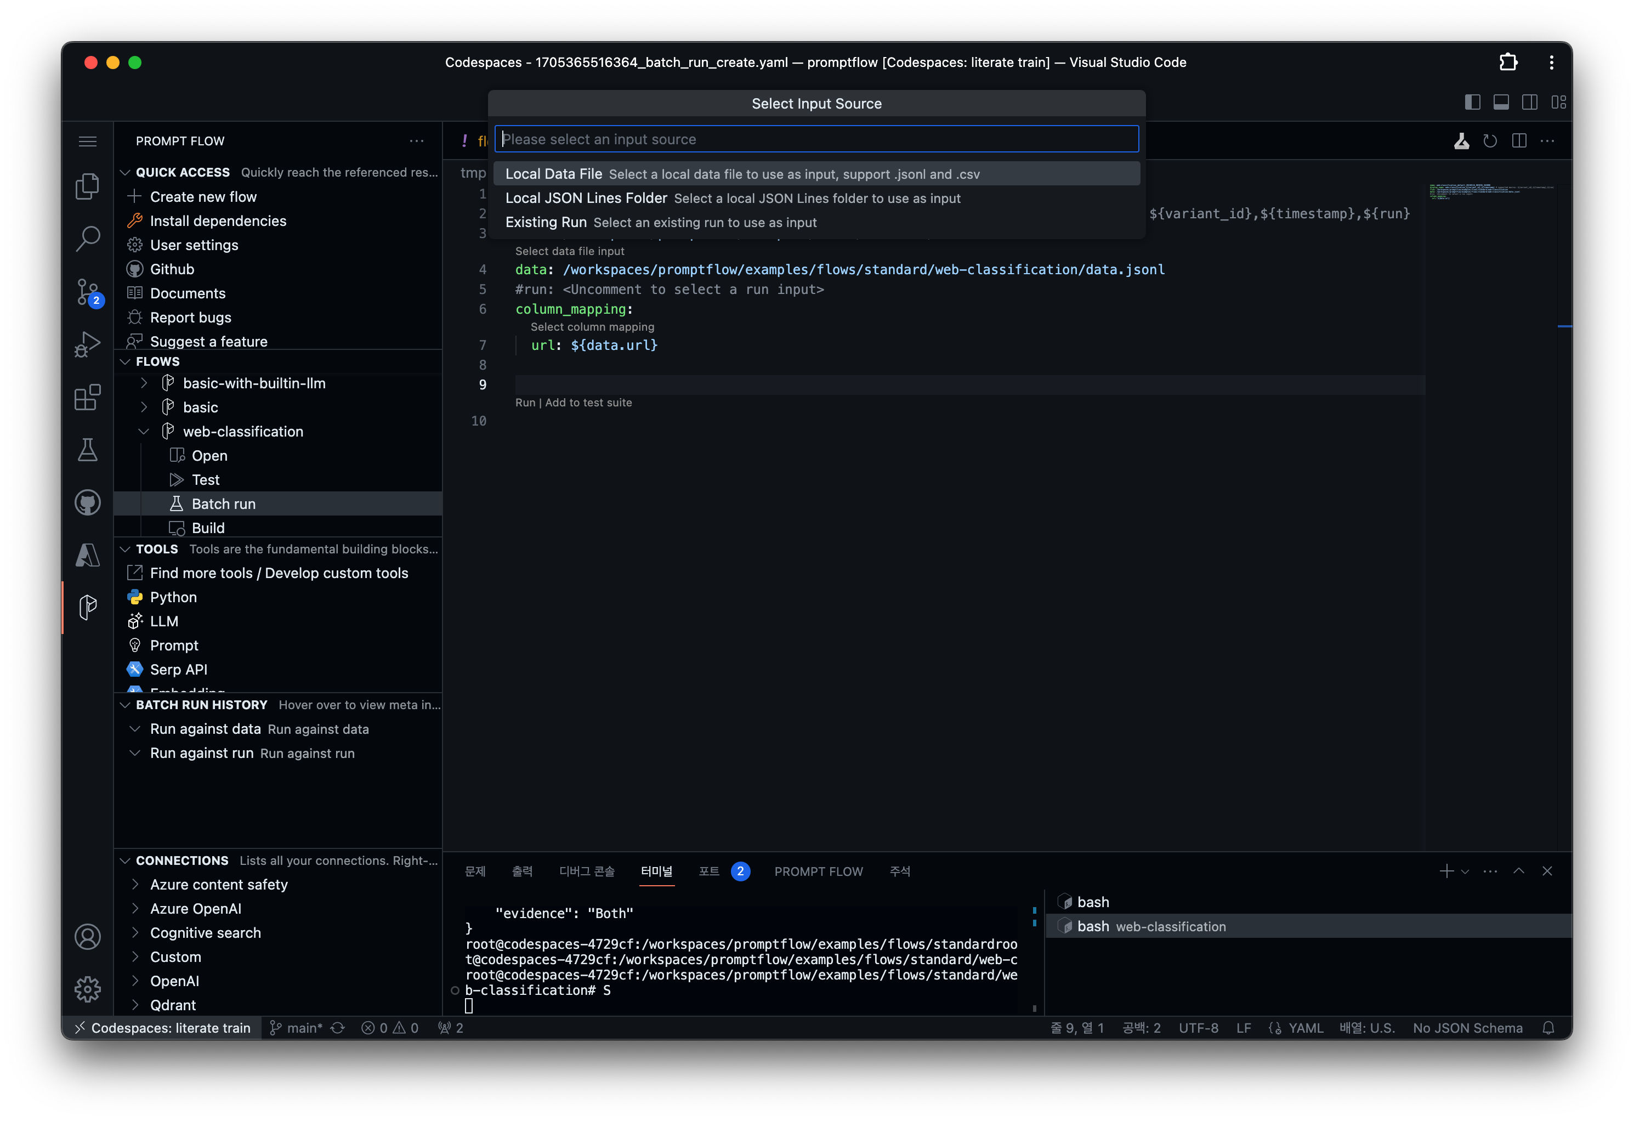
Task: Open the GitHub view in activity bar
Action: (x=87, y=503)
